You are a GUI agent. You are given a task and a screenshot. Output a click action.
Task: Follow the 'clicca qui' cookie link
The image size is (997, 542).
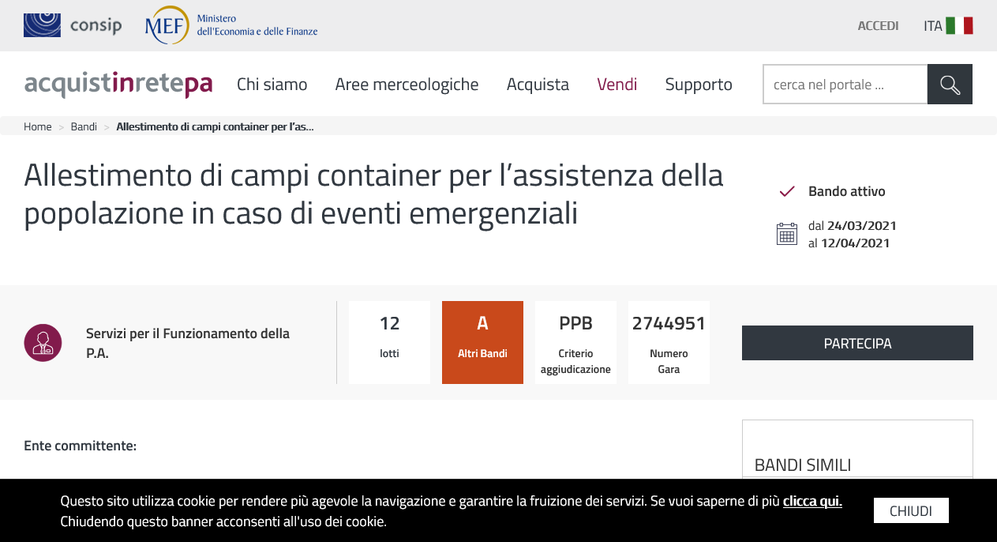tap(812, 501)
